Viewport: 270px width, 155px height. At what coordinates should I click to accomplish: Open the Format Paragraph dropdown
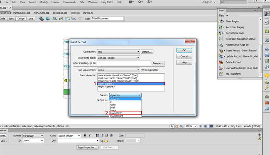point(33,136)
